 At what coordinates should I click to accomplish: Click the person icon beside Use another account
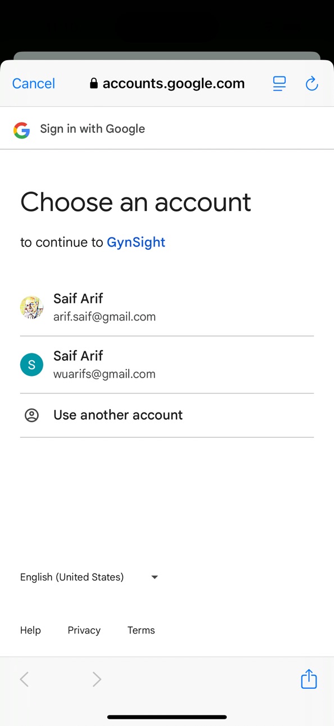[32, 415]
